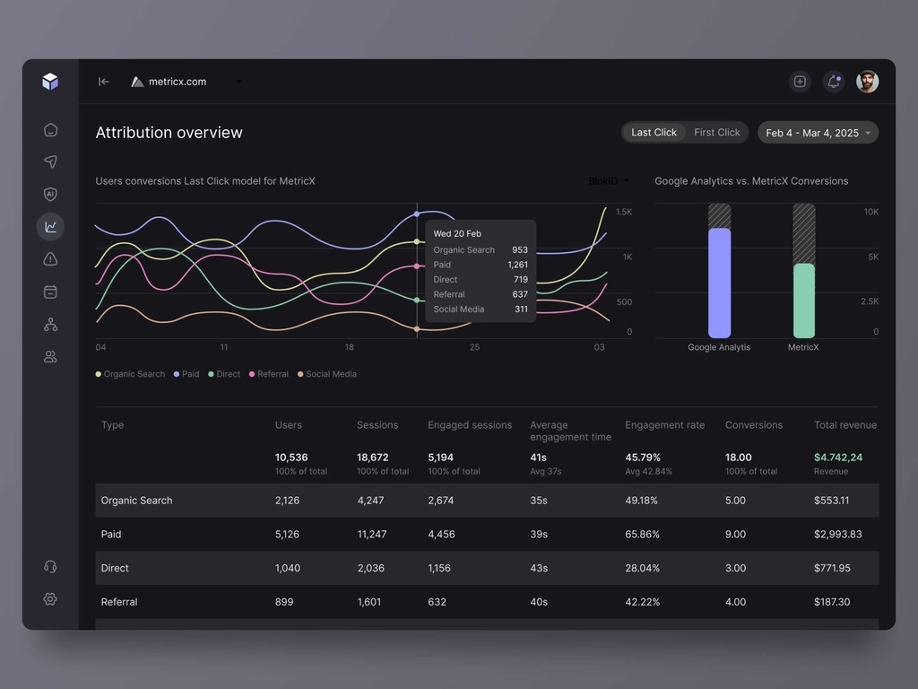Switch to the First Click attribution tab
Viewport: 918px width, 689px height.
pyautogui.click(x=716, y=132)
